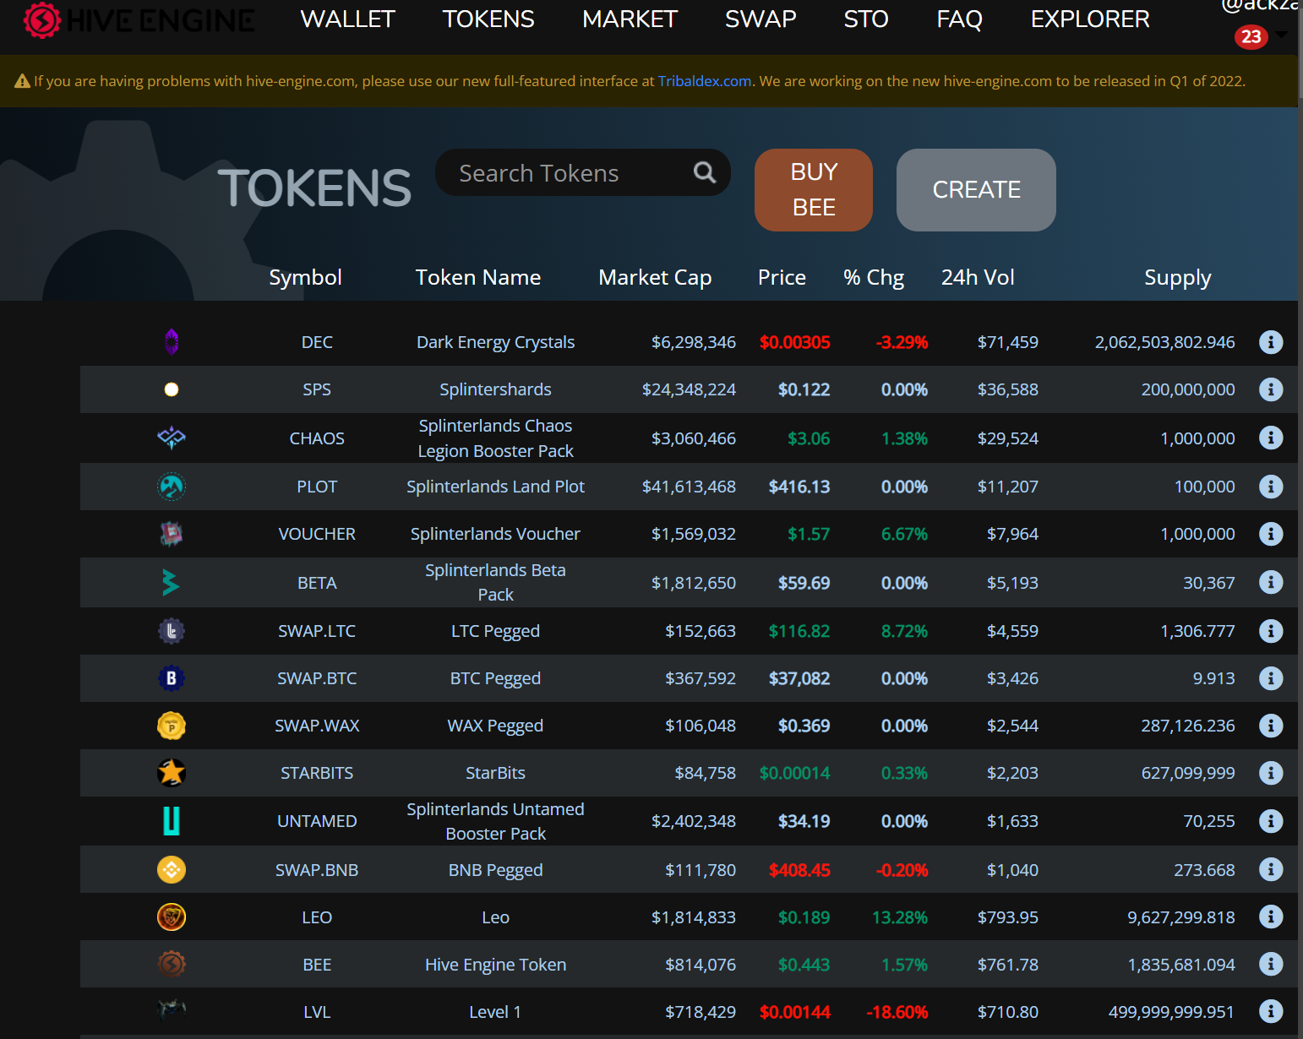Click the STARBITS star logo
Viewport: 1303px width, 1039px height.
[x=172, y=773]
